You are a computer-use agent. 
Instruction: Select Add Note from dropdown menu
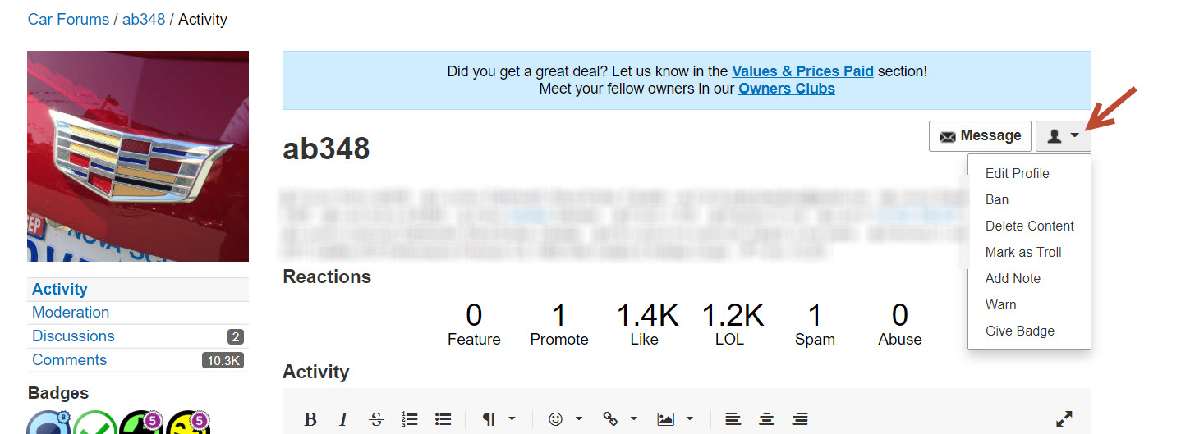(1013, 278)
